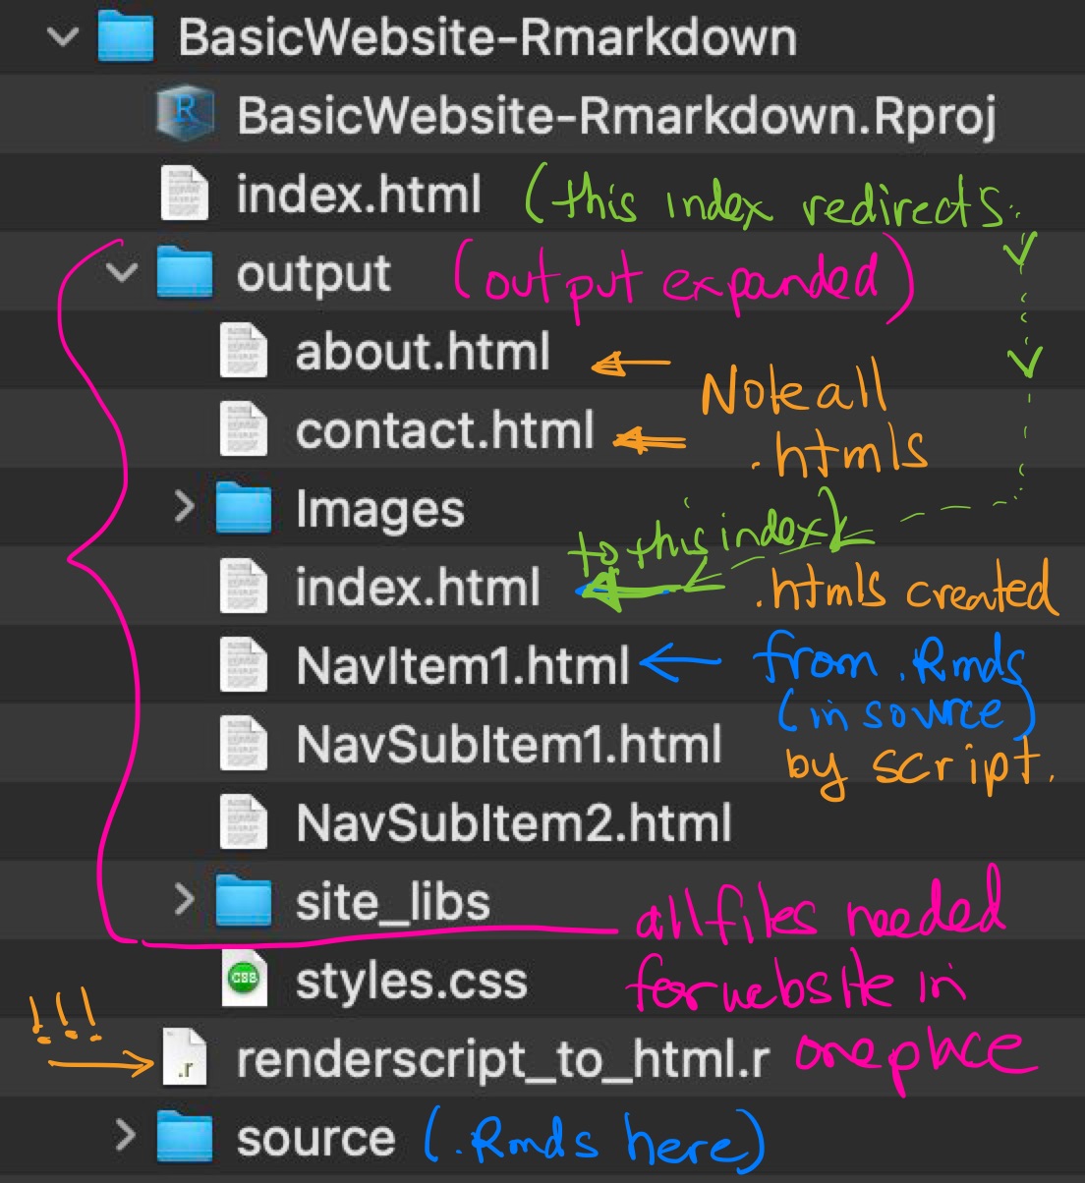Screen dimensions: 1085x1183
Task: Click the about.html file icon
Action: 244,351
